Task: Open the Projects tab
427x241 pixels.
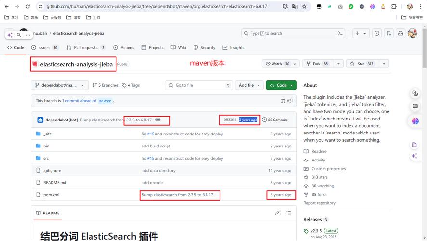Action: click(x=152, y=47)
